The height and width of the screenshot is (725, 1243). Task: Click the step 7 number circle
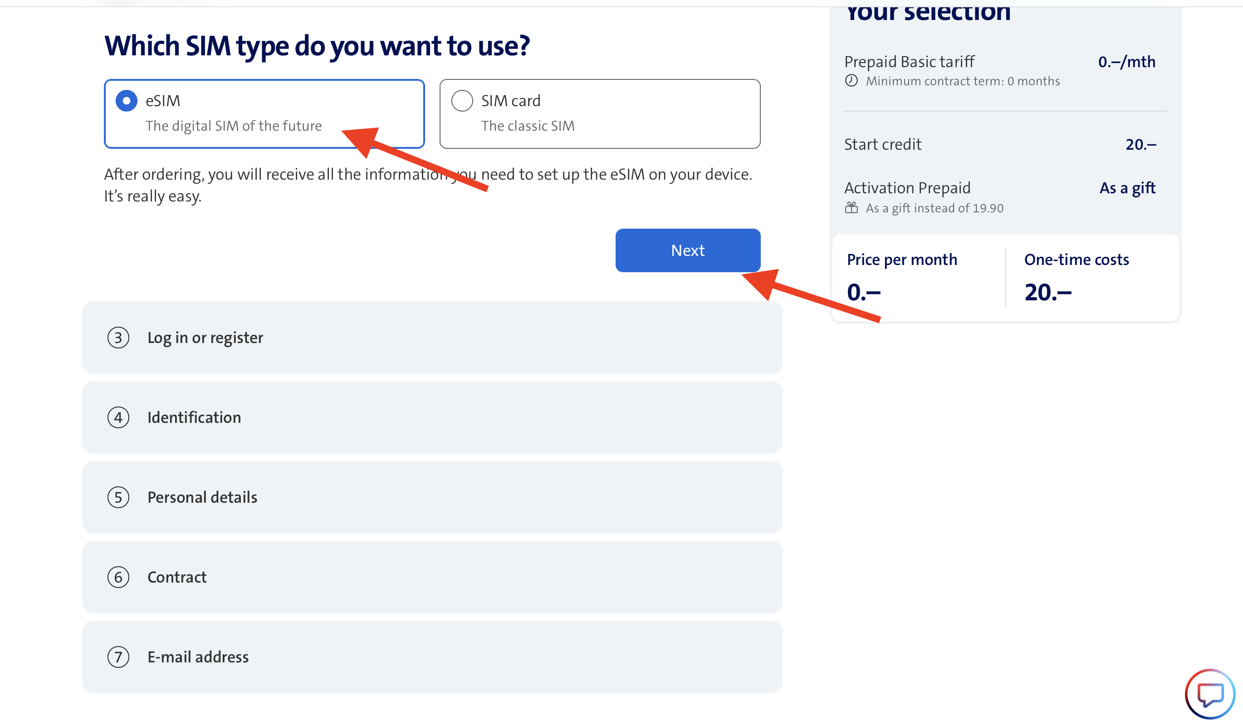[x=118, y=657]
